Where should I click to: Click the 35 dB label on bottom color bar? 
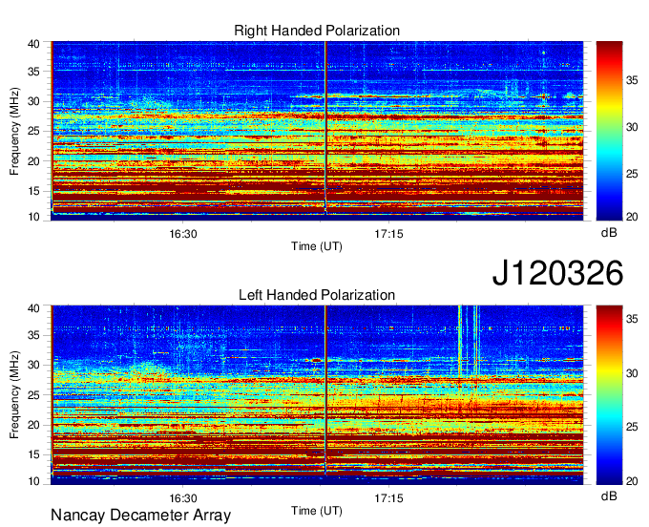pos(632,319)
